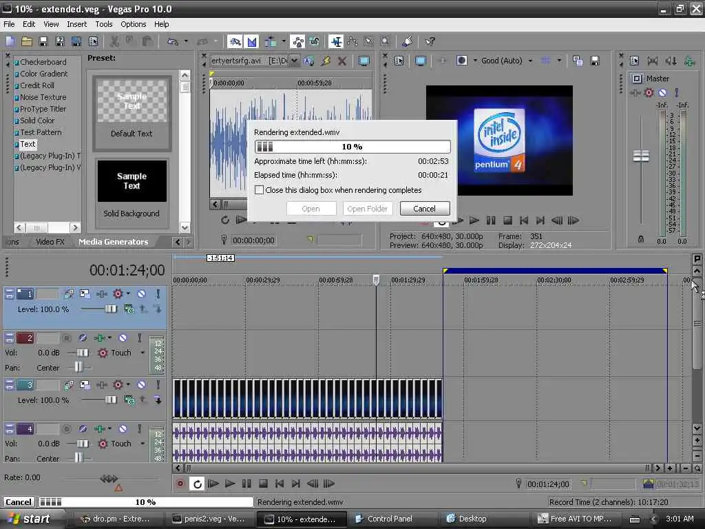The width and height of the screenshot is (705, 529).
Task: Click red X remove media icon in trimmer
Action: click(342, 61)
